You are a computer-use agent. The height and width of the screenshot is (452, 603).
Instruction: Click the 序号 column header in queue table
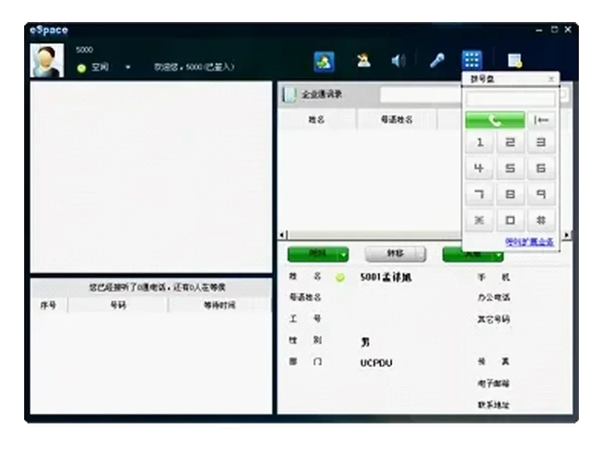click(48, 305)
